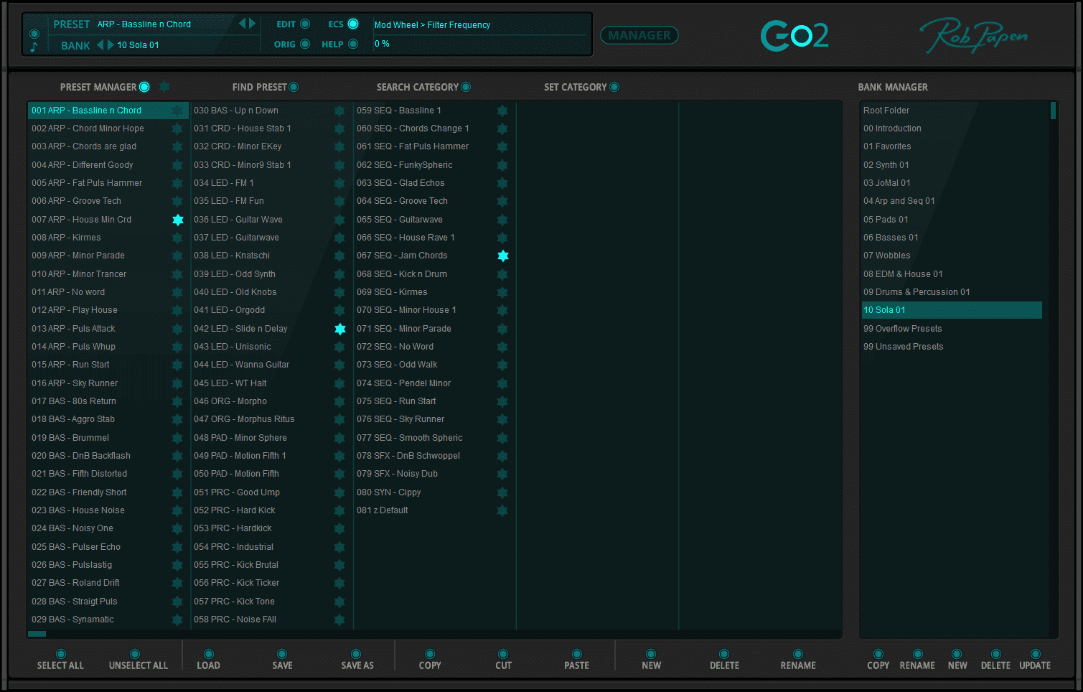
Task: Open preset name dropdown ARP - Bassline n Chord
Action: point(144,24)
